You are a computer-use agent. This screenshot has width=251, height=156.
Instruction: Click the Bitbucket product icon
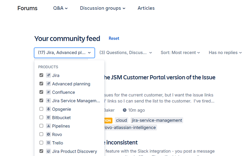point(48,117)
